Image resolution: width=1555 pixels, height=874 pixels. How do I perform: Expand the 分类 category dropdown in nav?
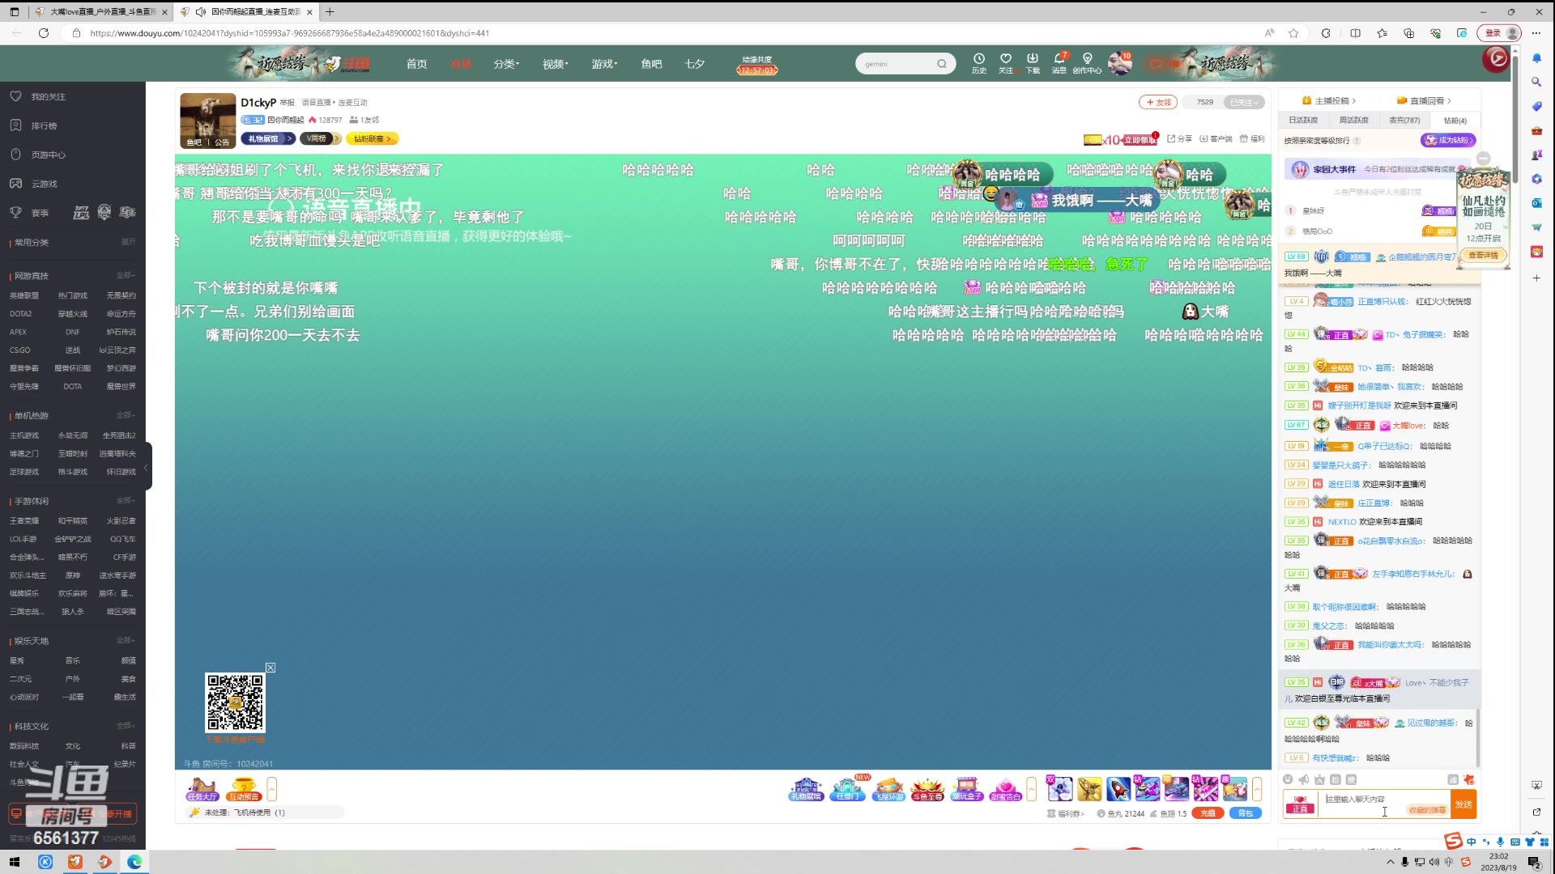[506, 64]
